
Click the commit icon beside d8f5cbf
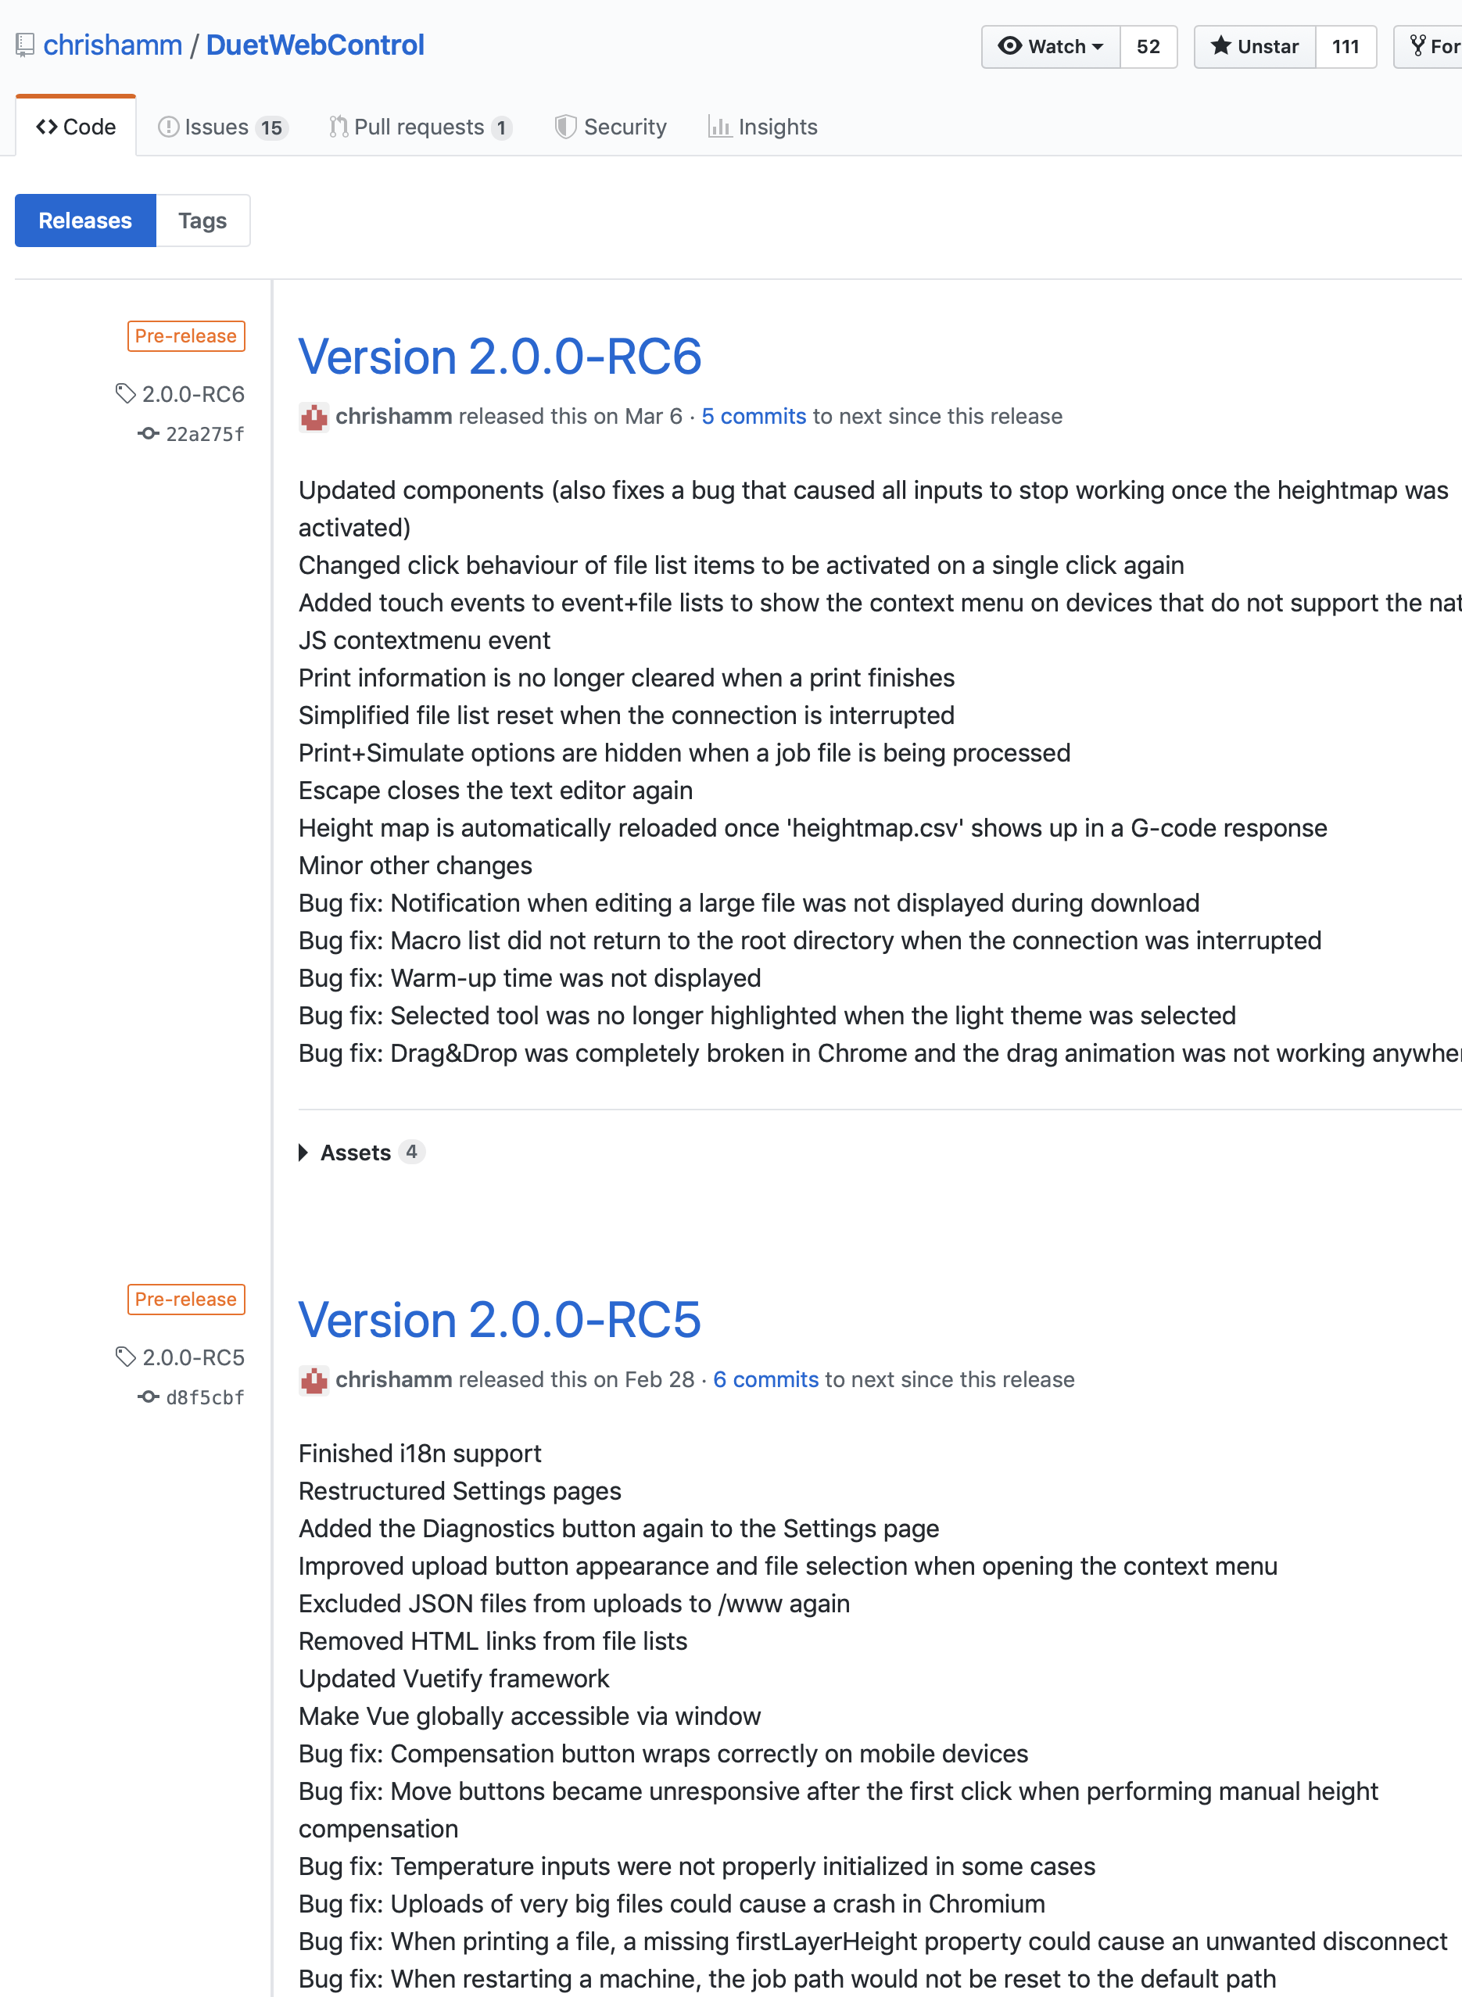pos(148,1396)
